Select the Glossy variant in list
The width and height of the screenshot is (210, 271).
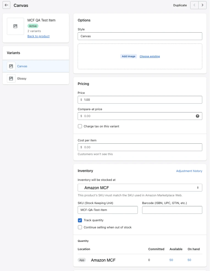coord(22,79)
